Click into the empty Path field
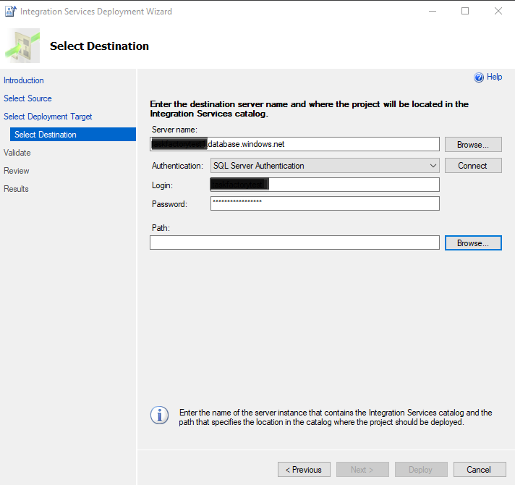Image resolution: width=515 pixels, height=485 pixels. (294, 242)
